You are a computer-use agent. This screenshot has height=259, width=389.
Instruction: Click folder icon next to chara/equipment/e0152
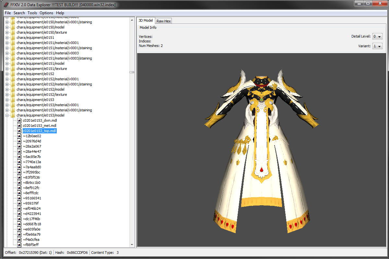(13, 74)
